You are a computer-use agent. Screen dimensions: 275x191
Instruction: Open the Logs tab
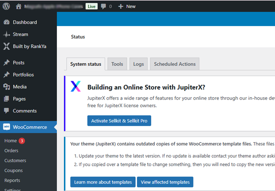pyautogui.click(x=138, y=64)
